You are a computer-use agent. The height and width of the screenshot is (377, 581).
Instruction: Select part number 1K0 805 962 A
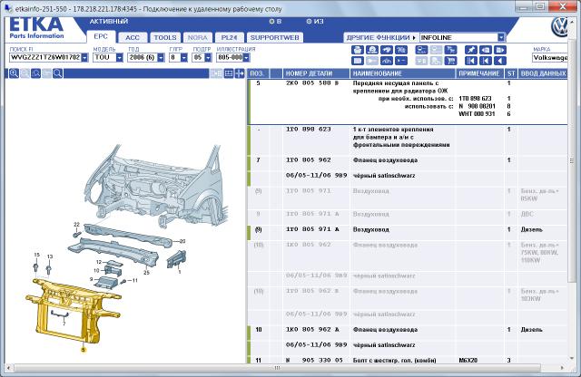[312, 330]
